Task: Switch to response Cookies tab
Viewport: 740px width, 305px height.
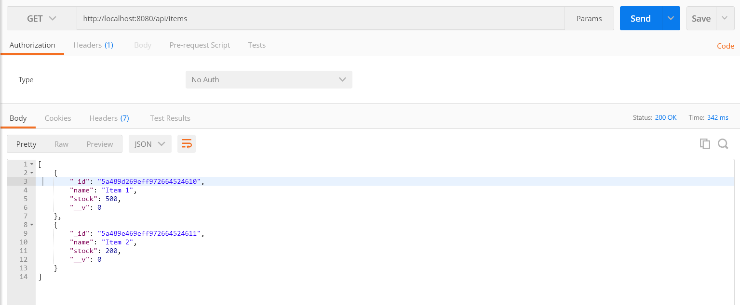Action: (x=58, y=118)
